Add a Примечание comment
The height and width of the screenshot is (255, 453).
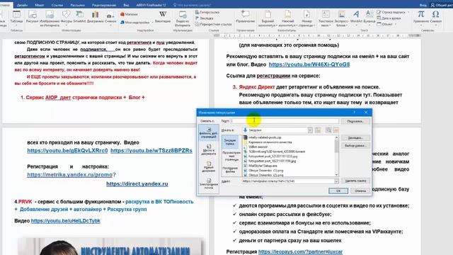pyautogui.click(x=246, y=17)
